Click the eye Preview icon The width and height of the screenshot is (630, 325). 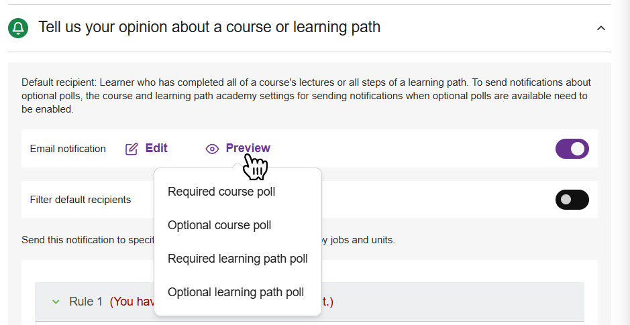pos(212,149)
